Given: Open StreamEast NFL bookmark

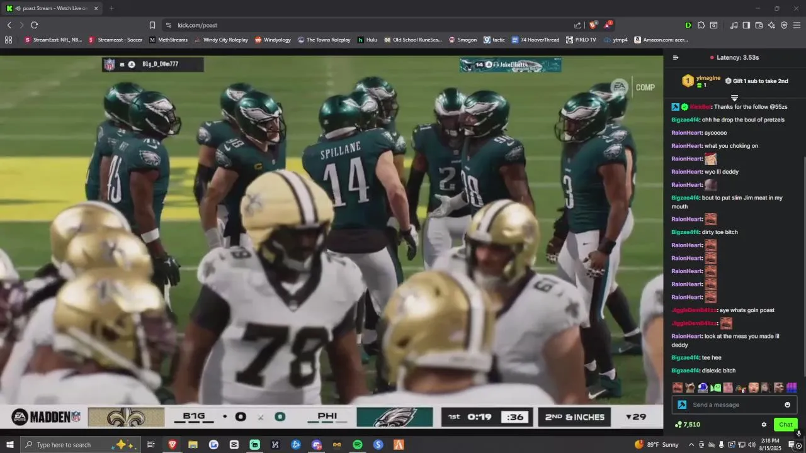Looking at the screenshot, I should tap(54, 40).
